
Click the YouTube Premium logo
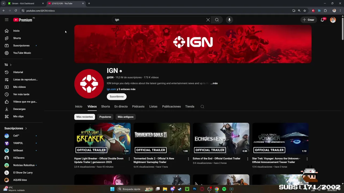pyautogui.click(x=23, y=20)
